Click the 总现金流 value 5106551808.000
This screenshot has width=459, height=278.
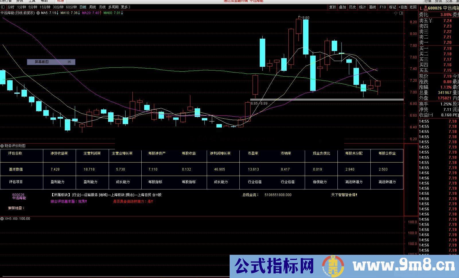coord(278,195)
